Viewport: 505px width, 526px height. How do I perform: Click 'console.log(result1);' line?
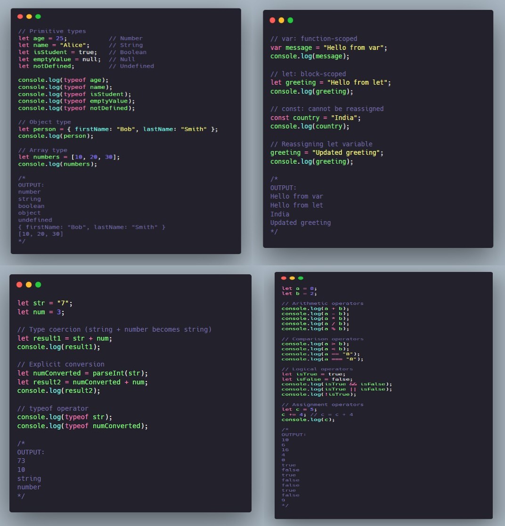pos(59,347)
